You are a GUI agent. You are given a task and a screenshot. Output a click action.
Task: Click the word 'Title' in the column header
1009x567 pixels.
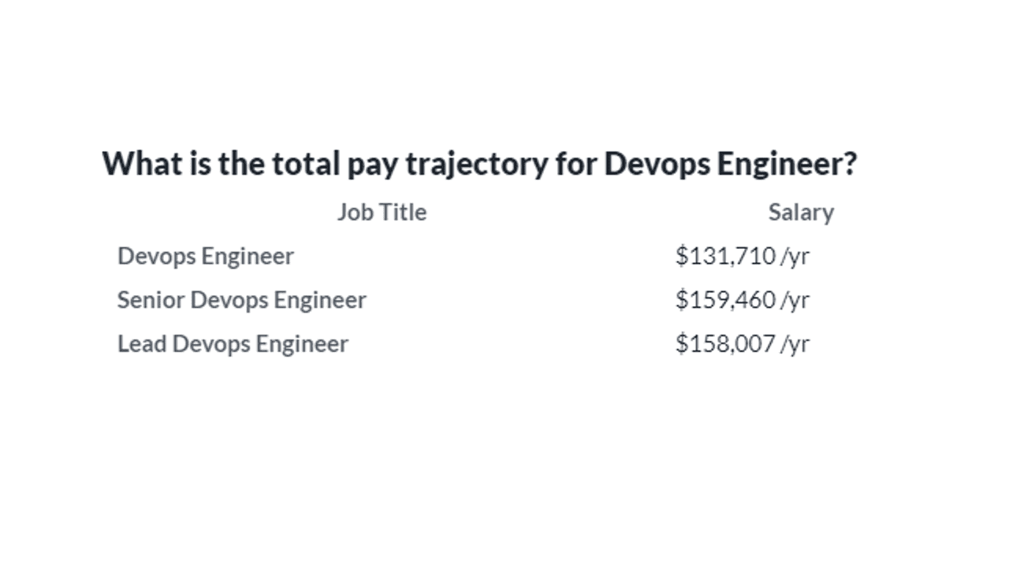[x=403, y=212]
